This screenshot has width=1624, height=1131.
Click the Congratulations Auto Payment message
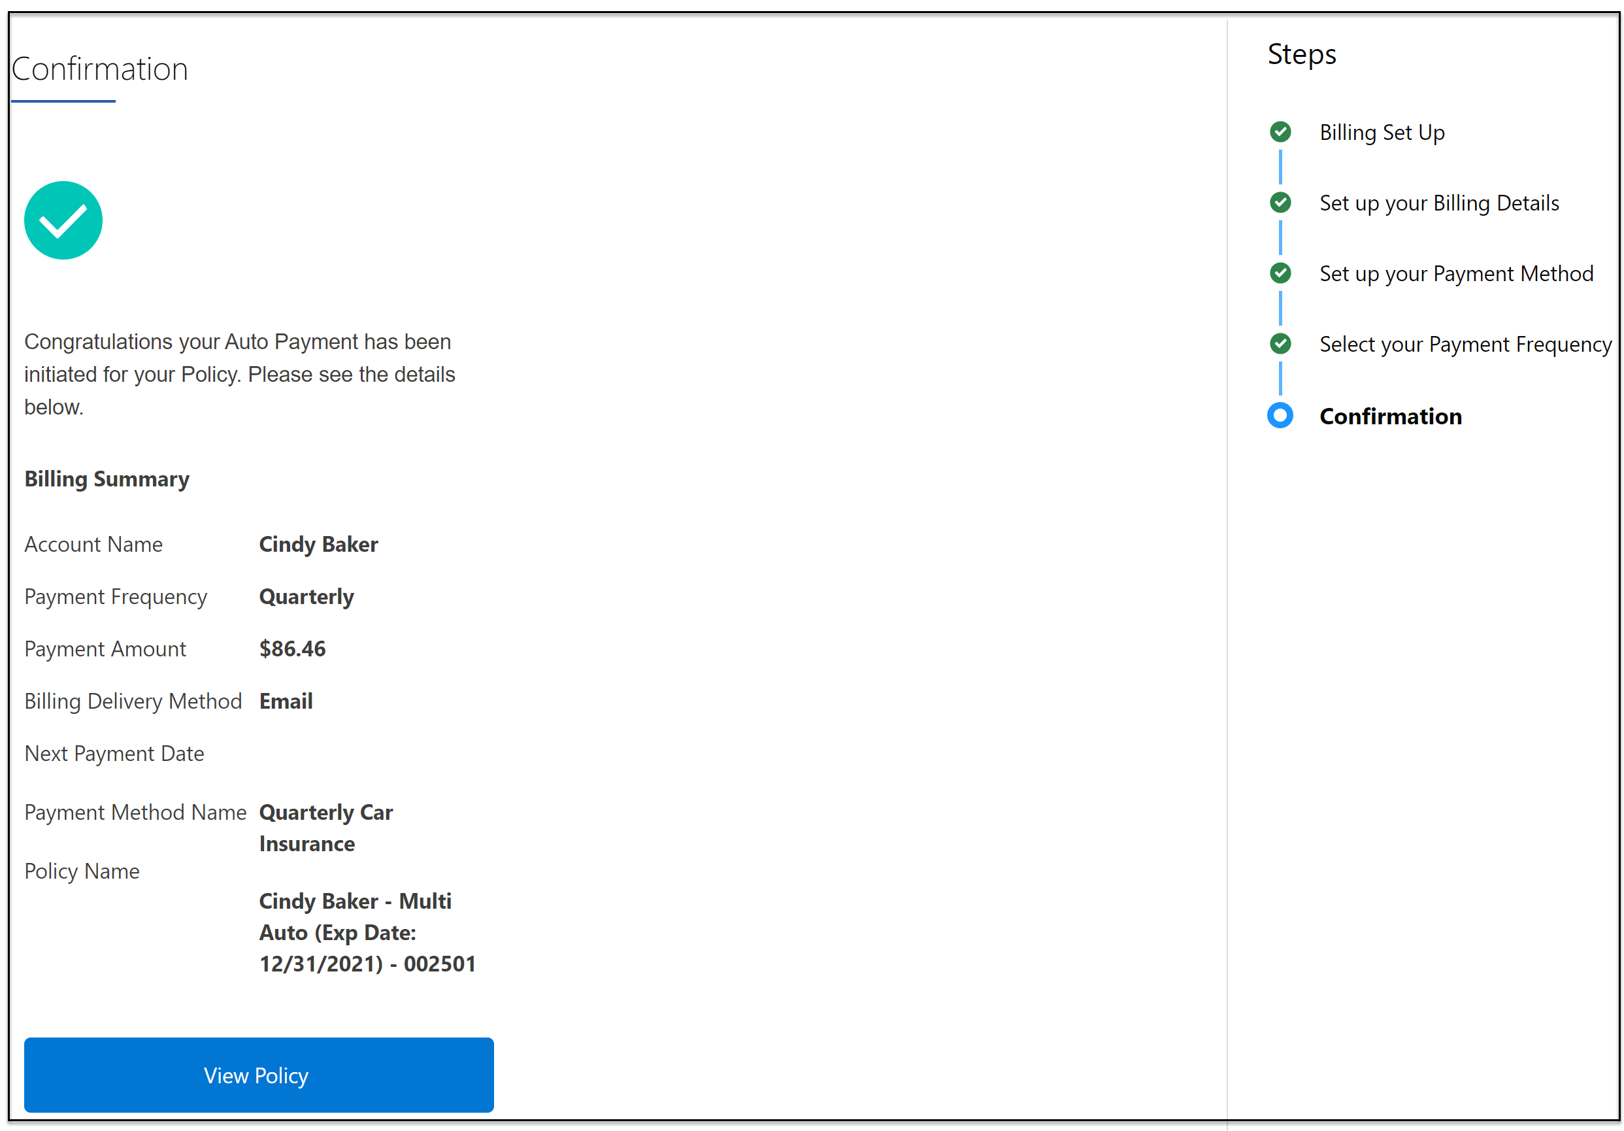(240, 375)
